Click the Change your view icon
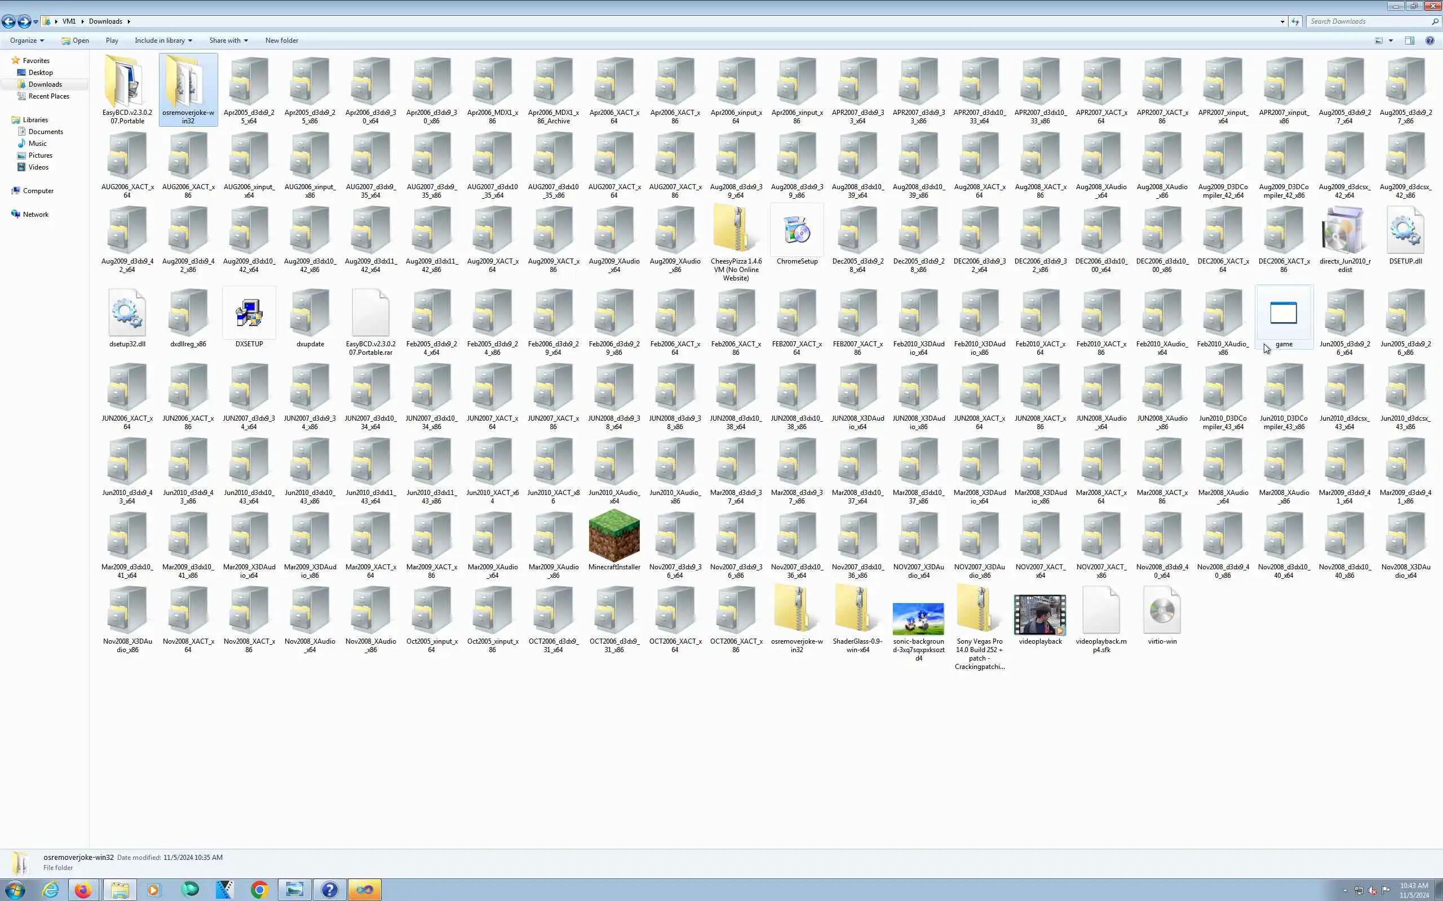This screenshot has width=1443, height=901. [1378, 41]
